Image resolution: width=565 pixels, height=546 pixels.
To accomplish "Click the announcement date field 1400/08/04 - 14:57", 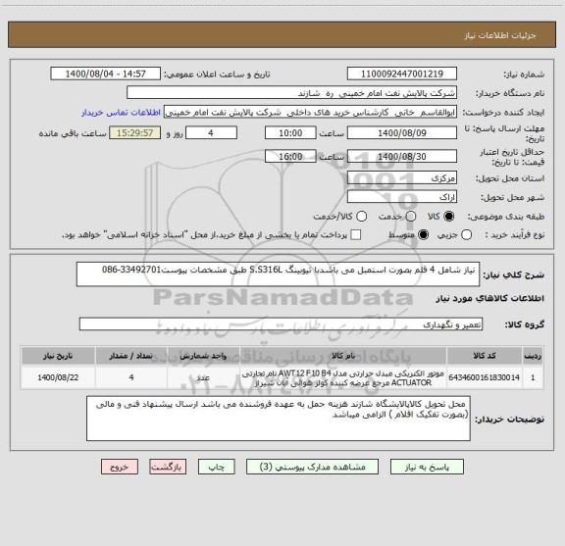I will (x=105, y=74).
